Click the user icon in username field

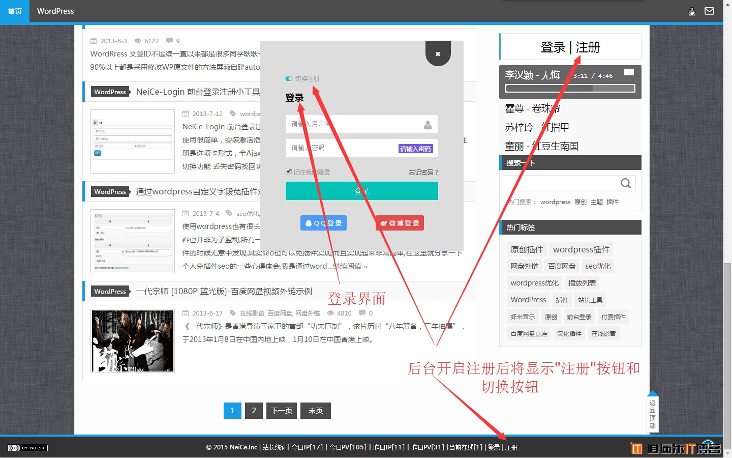pos(428,125)
